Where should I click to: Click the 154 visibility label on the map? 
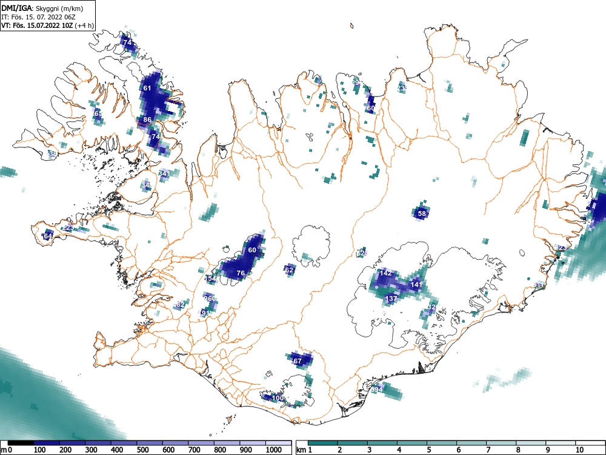coord(210,278)
